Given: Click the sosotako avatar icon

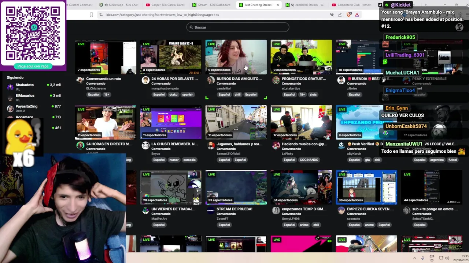Looking at the screenshot, I should (x=341, y=211).
